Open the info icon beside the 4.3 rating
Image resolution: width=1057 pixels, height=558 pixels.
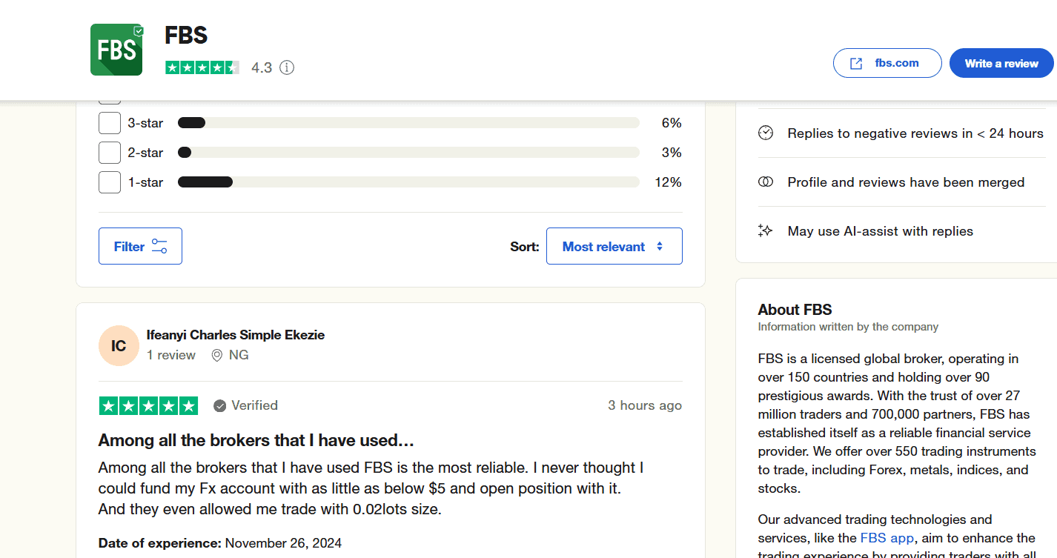(286, 67)
